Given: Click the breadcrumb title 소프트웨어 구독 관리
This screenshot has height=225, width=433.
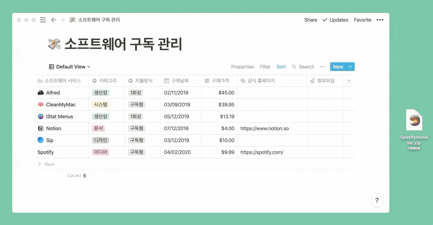Looking at the screenshot, I should pyautogui.click(x=99, y=20).
